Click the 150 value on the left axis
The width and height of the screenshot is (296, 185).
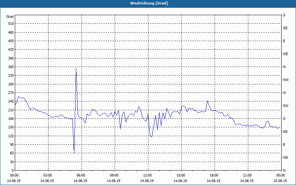(11, 127)
